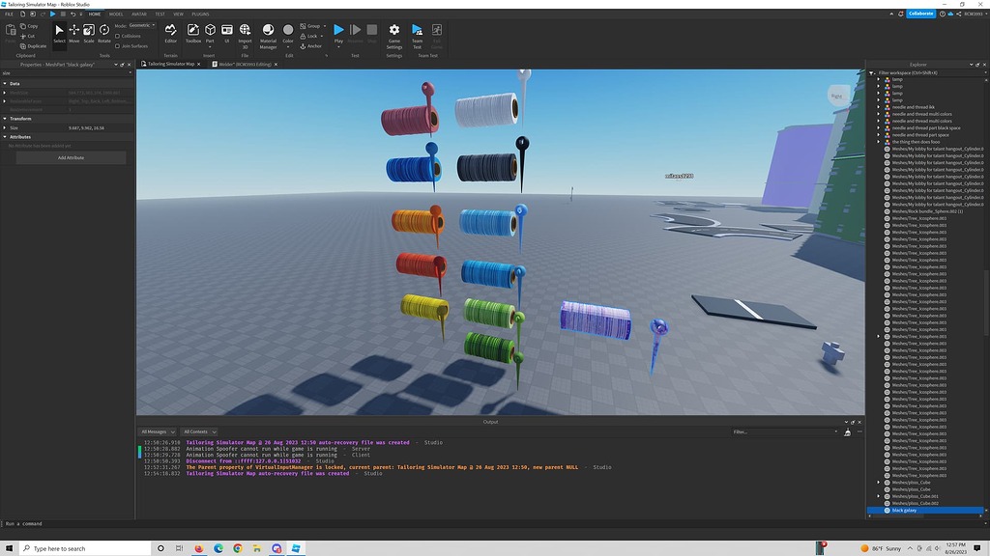The width and height of the screenshot is (990, 556).
Task: Collapse the Transform section in Properties
Action: point(6,118)
